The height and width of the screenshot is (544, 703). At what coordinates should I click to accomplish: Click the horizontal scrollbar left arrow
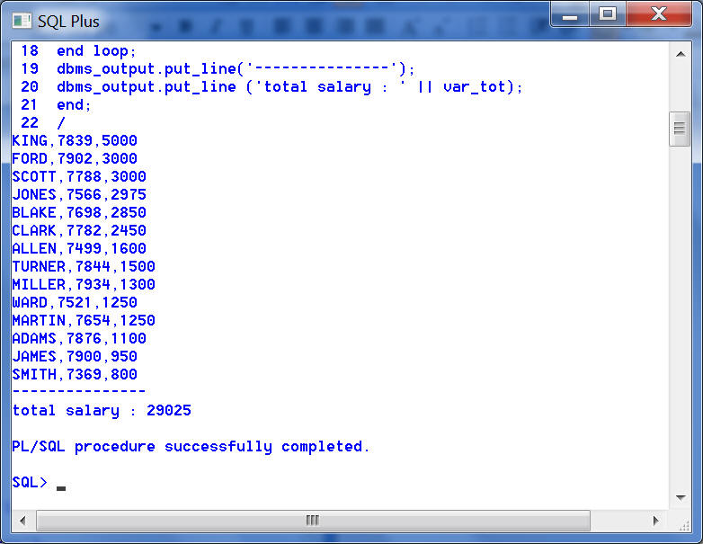22,521
